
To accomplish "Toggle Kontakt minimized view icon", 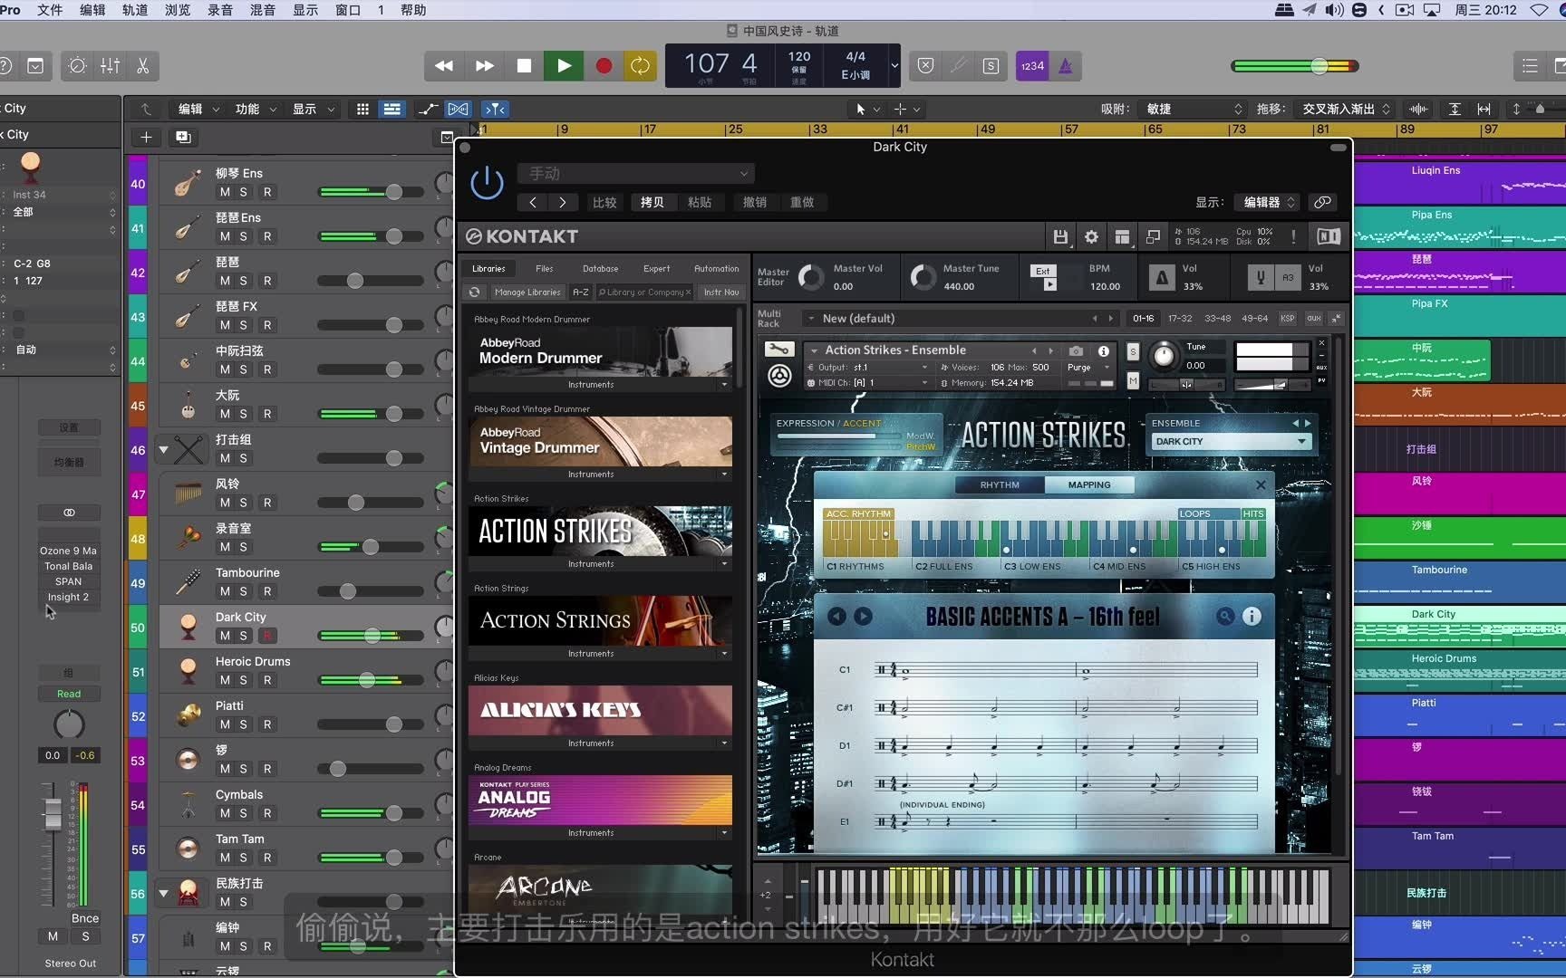I will click(x=1153, y=236).
